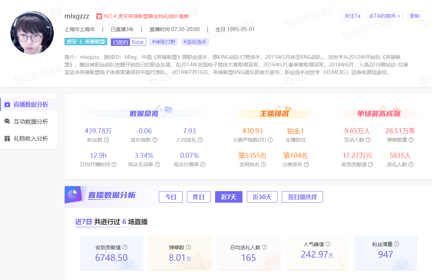Click the help icon next to 弹幕数量
This screenshot has height=280, width=432.
411,140
